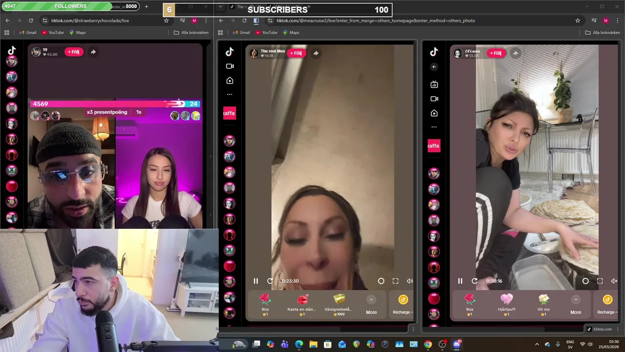Open Chrome from the taskbar

tap(428, 344)
